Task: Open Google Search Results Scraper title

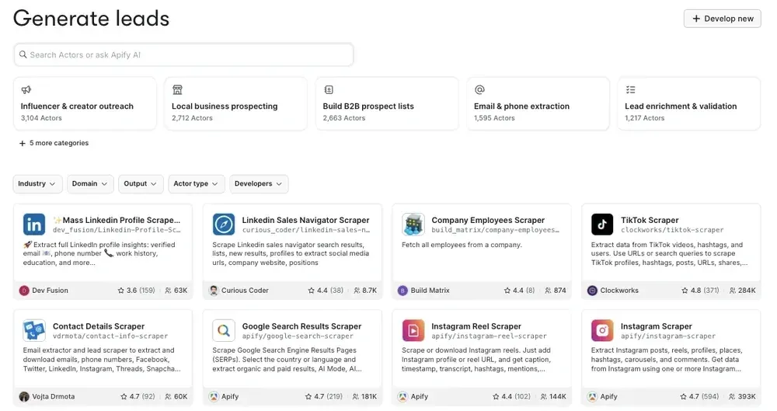Action: [301, 326]
